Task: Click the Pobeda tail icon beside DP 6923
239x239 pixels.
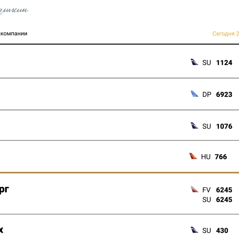Action: [194, 94]
